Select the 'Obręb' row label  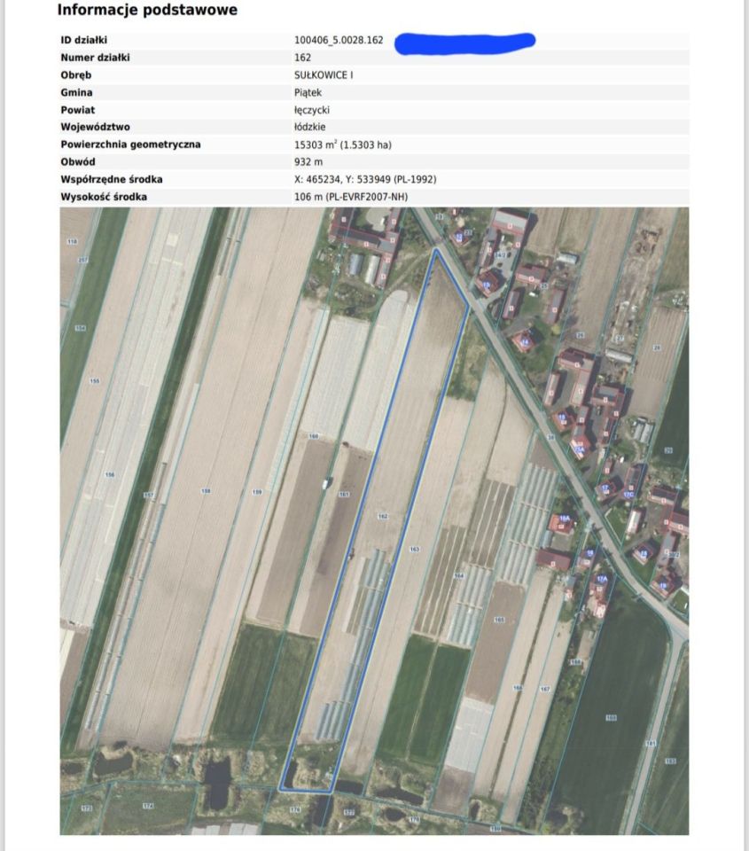pos(76,74)
